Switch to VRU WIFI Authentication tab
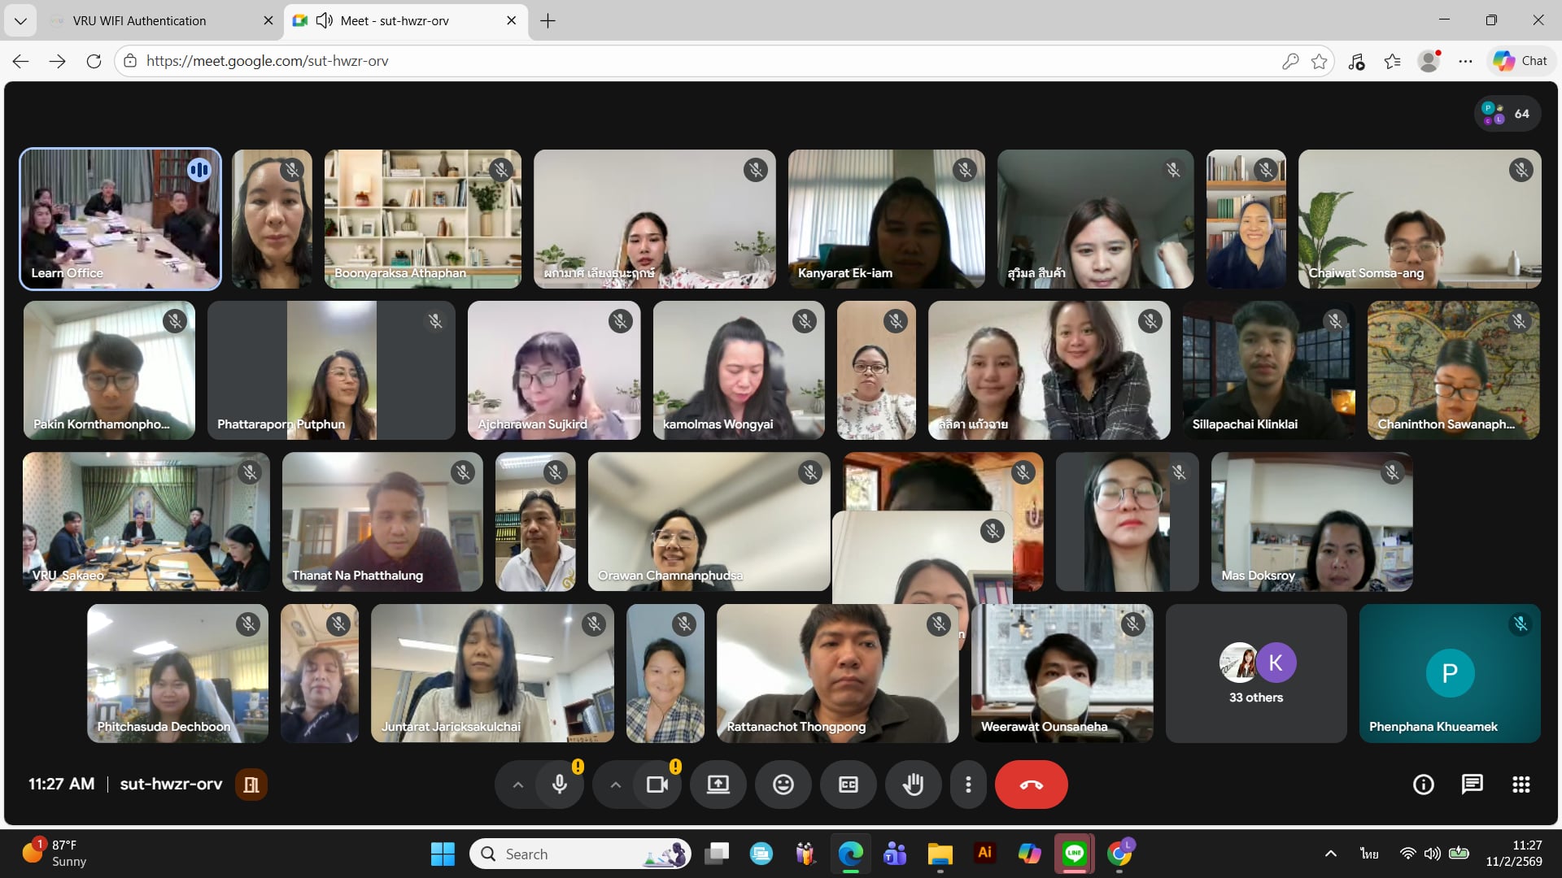This screenshot has width=1562, height=878. coord(140,20)
